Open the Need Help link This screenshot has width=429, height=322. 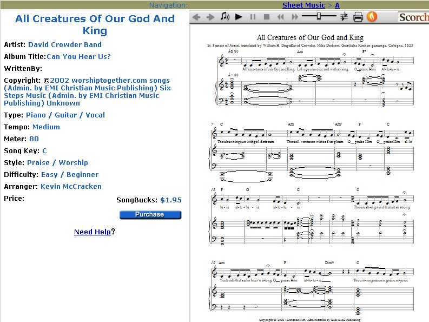coord(93,232)
